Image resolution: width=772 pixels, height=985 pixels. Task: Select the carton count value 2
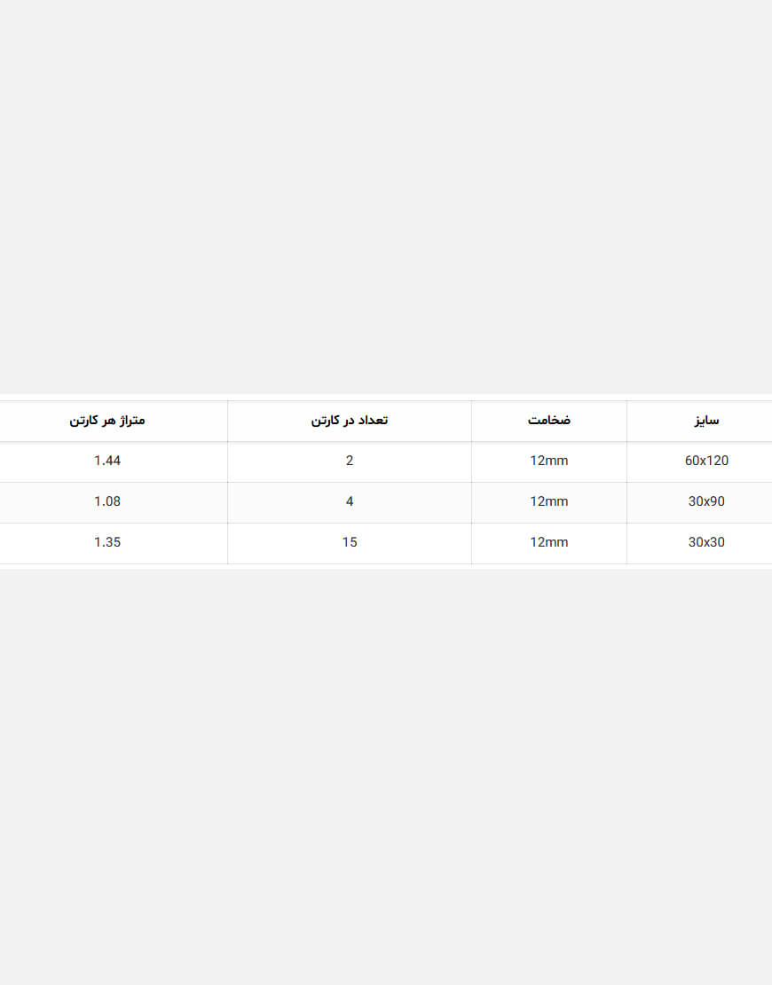click(350, 461)
